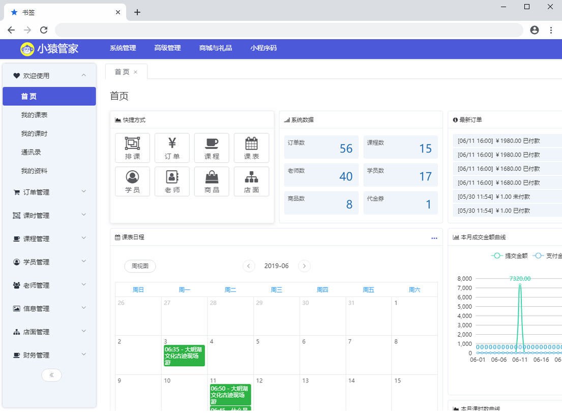Click the 订单管理 cart icon
The image size is (562, 413).
(16, 192)
